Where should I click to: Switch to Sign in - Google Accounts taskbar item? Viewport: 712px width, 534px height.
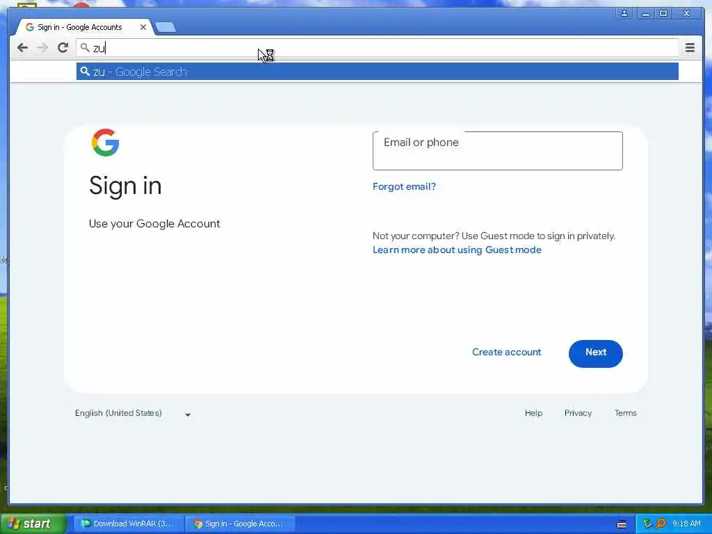[241, 524]
